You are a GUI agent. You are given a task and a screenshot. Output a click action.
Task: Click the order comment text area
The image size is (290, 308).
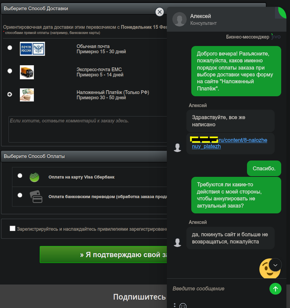(88, 129)
